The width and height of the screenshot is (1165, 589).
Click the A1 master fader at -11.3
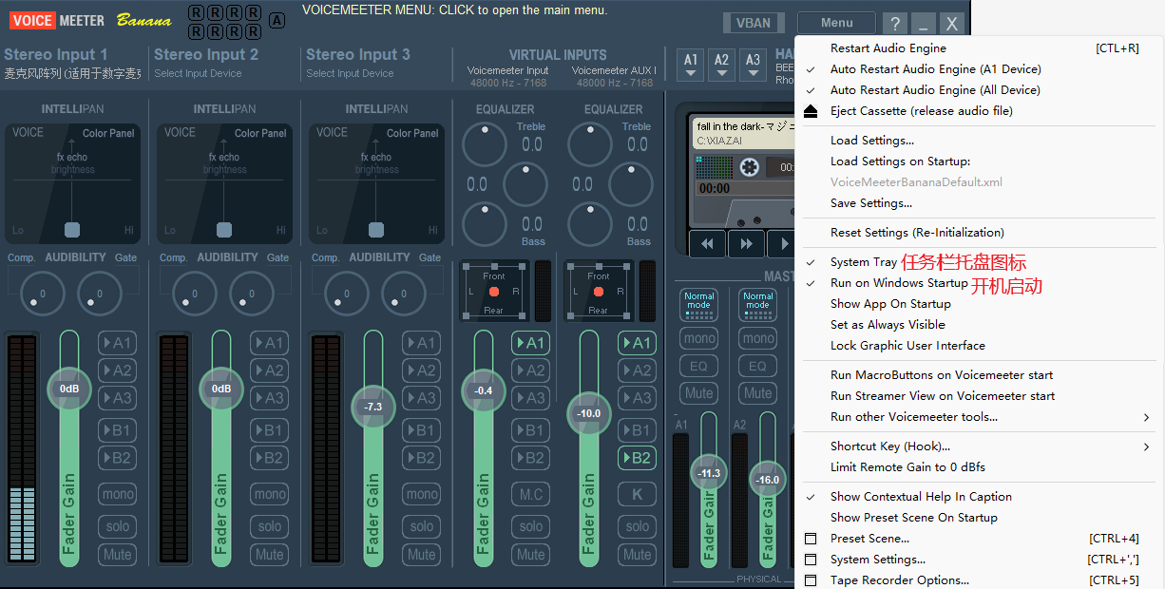(709, 473)
